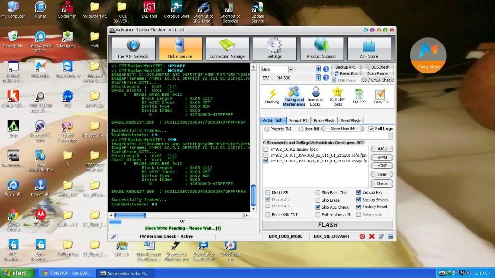The height and width of the screenshot is (278, 495).
Task: Open Connection Manager
Action: [x=227, y=48]
